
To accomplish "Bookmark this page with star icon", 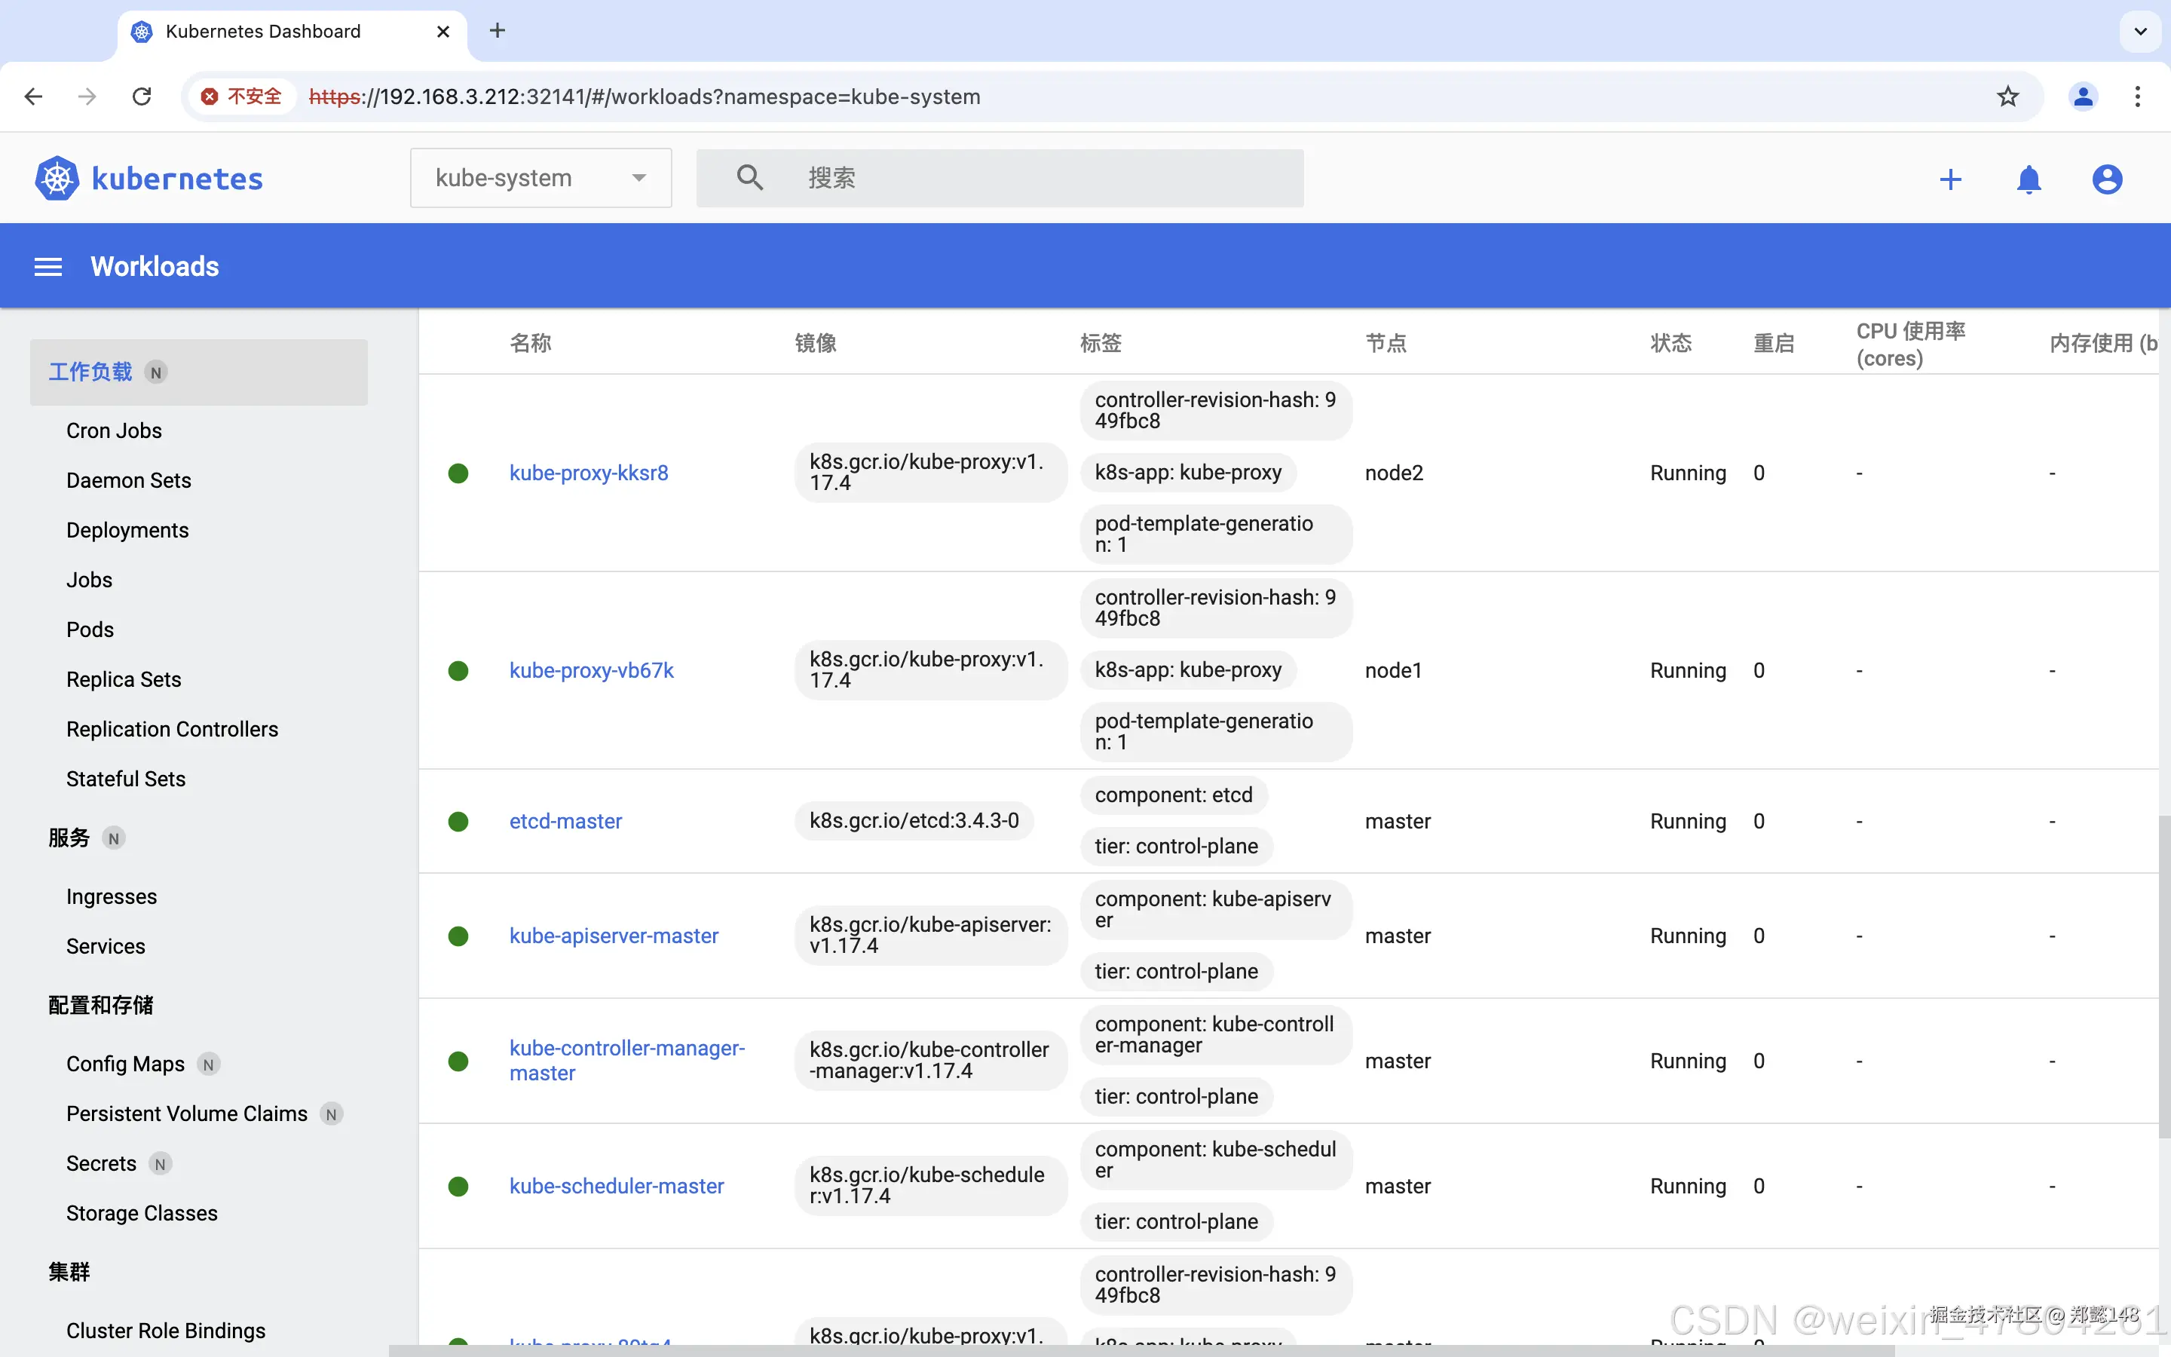I will pyautogui.click(x=2007, y=97).
